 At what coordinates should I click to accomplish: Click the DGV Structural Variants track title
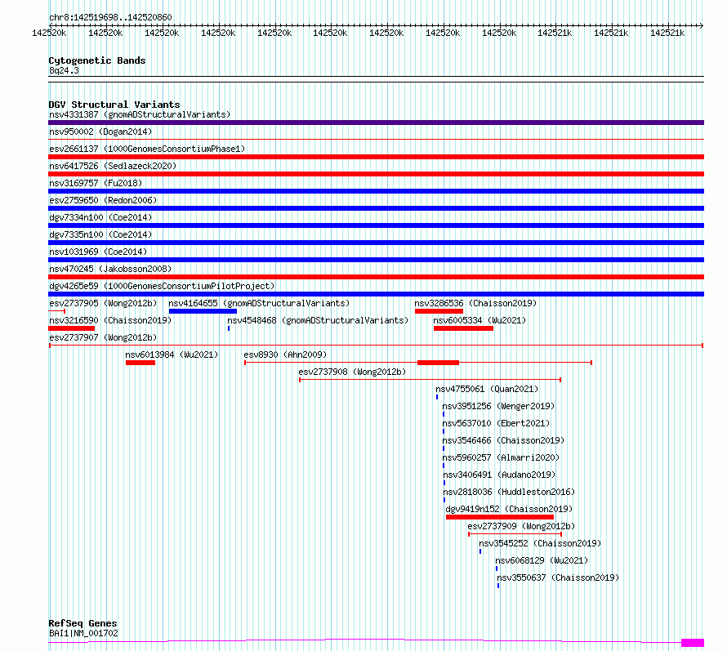(x=114, y=105)
